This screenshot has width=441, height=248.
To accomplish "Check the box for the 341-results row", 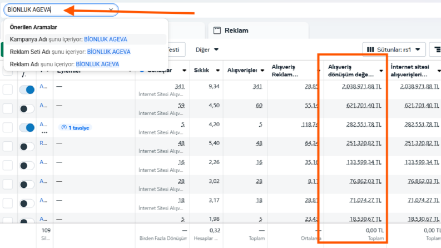I will coord(8,90).
